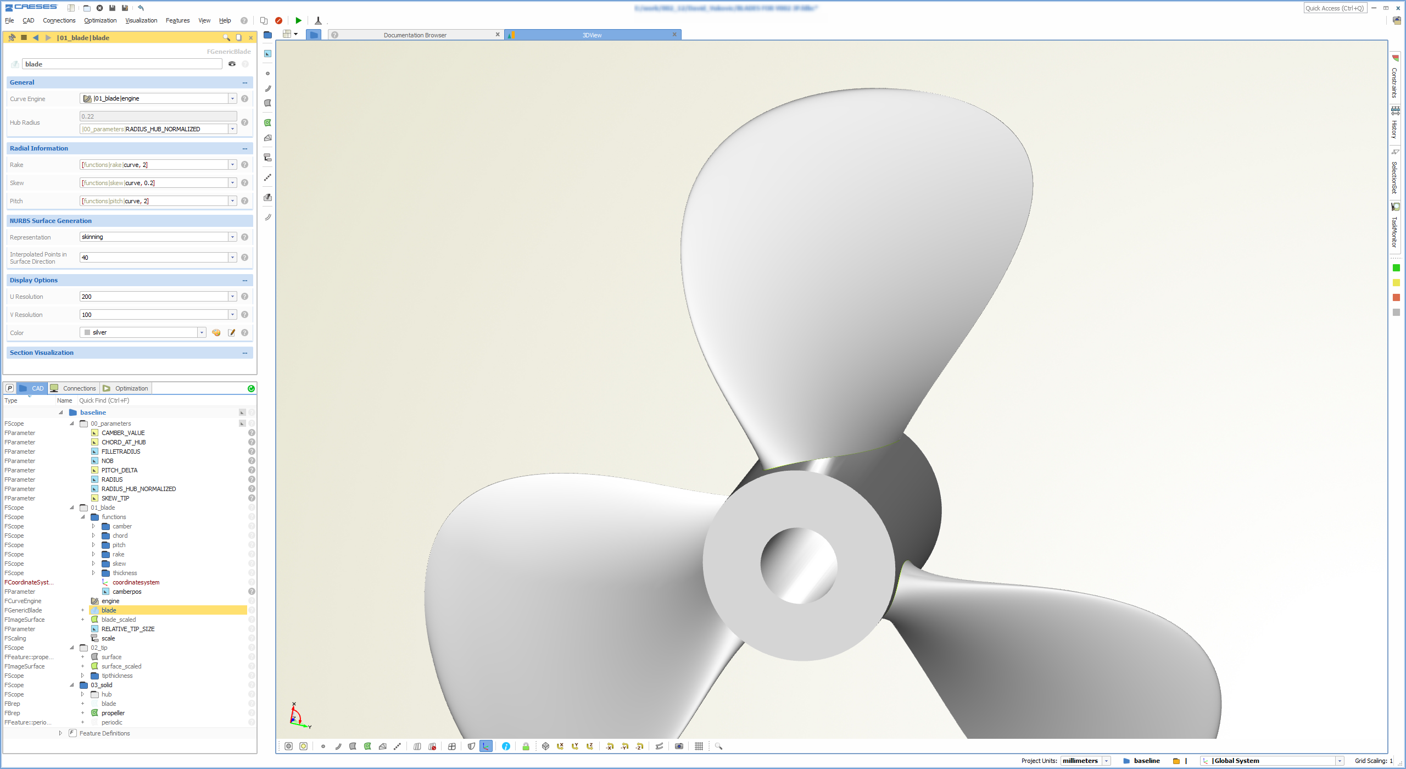The width and height of the screenshot is (1406, 769).
Task: Open the File menu
Action: click(x=9, y=20)
